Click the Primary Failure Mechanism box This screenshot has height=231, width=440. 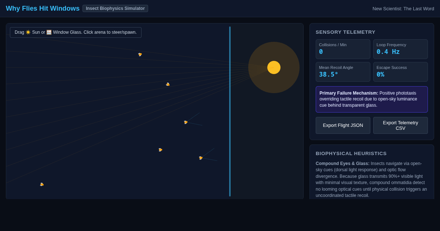pos(372,99)
